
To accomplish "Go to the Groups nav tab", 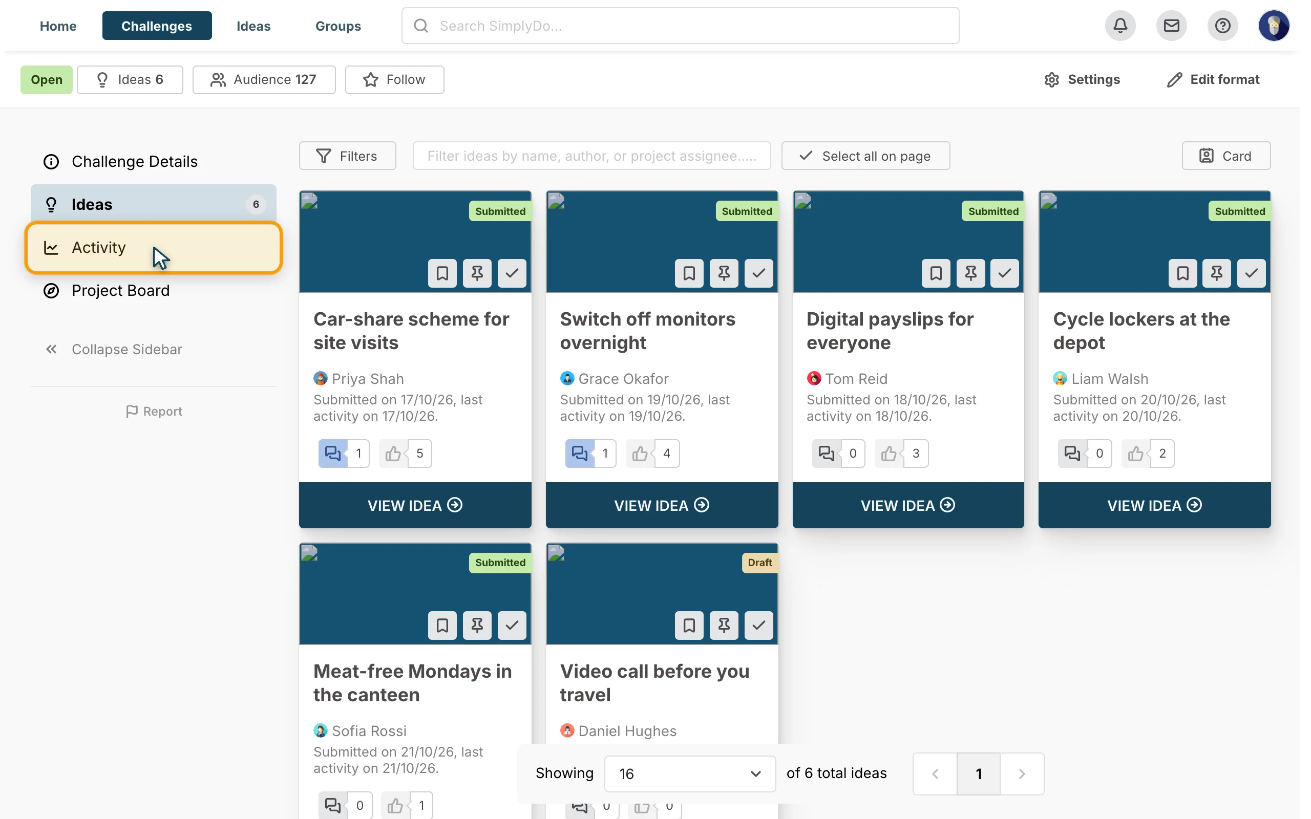I will click(x=338, y=26).
